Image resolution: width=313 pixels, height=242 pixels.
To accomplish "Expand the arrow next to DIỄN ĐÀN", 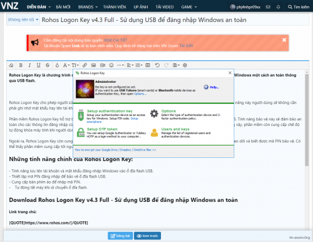I will [x=49, y=7].
